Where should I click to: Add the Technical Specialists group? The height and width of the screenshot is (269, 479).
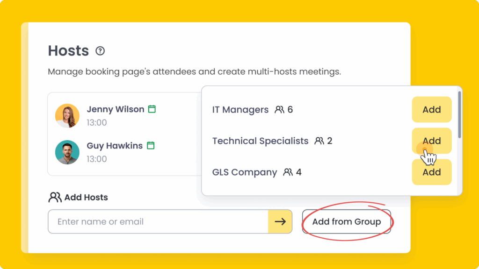431,141
